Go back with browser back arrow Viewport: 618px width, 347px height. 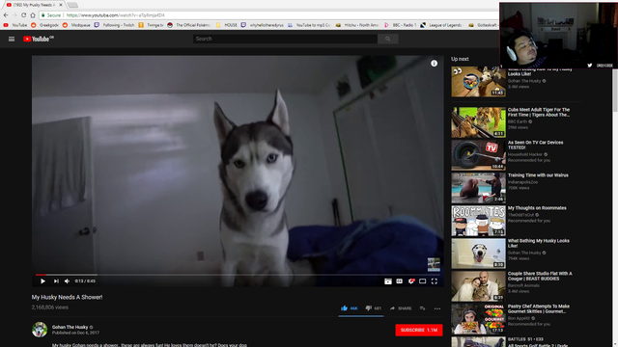pos(6,15)
